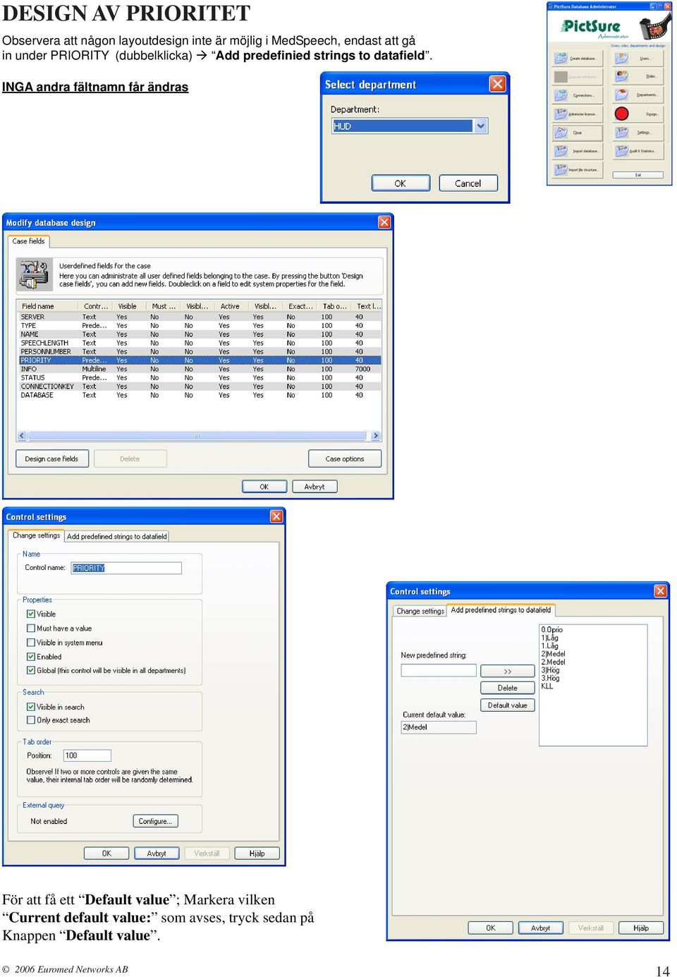Open Administer licence in PictSure Administrator
Image resolution: width=677 pixels, height=977 pixels.
[578, 114]
